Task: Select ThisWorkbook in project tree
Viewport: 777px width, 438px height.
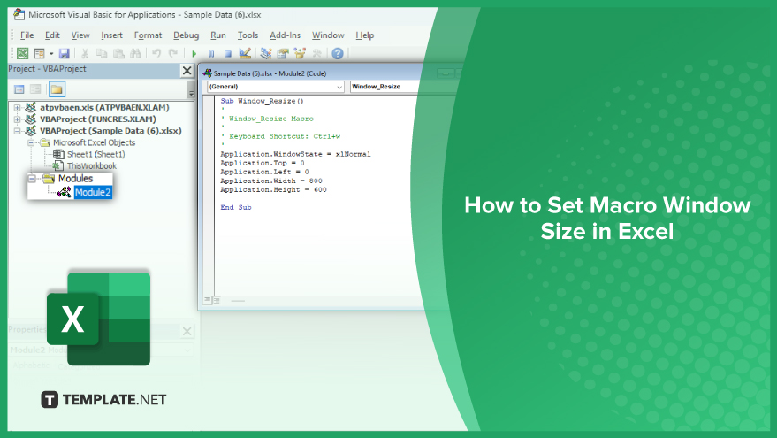Action: click(92, 165)
